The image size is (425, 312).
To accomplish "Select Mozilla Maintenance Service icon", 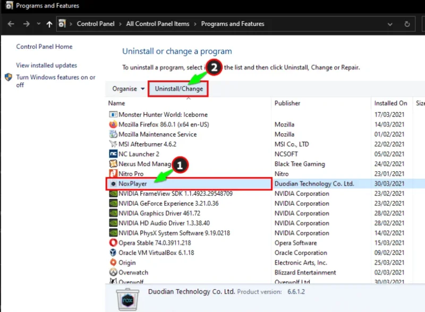I will [x=113, y=134].
